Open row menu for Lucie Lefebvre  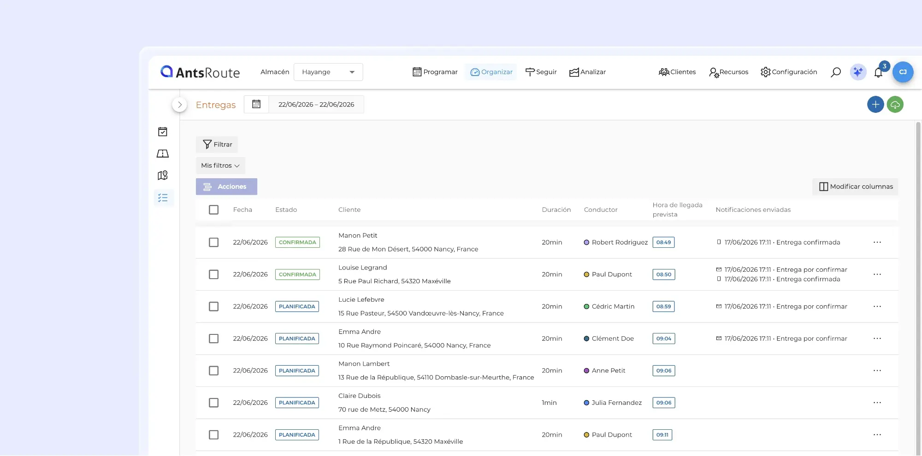click(x=877, y=306)
